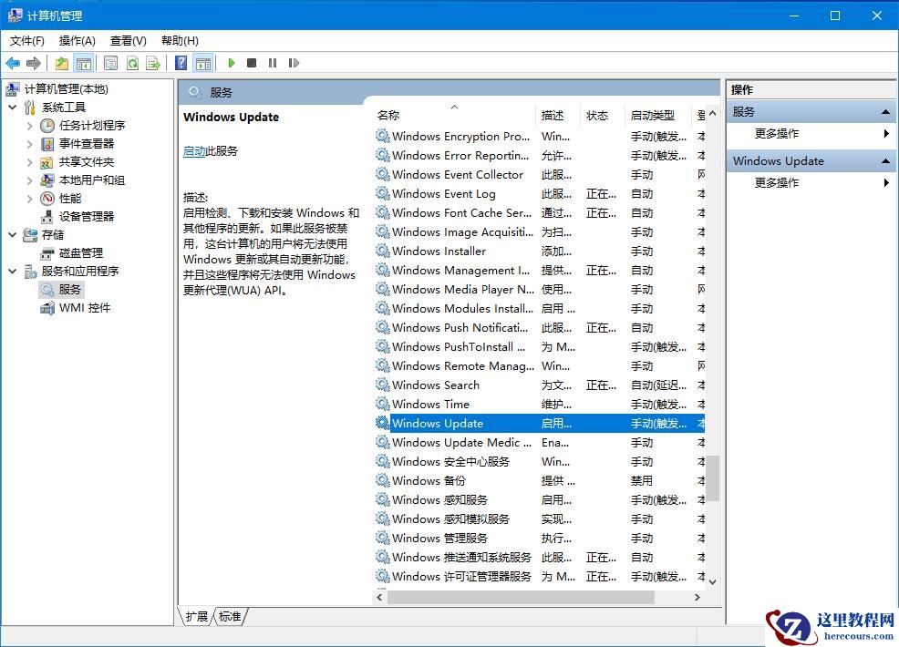Restart the service via the restart toolbar icon
The image size is (899, 647).
293,62
